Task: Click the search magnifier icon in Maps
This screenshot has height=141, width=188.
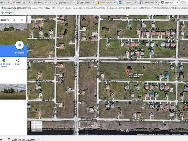Action: pos(14,20)
